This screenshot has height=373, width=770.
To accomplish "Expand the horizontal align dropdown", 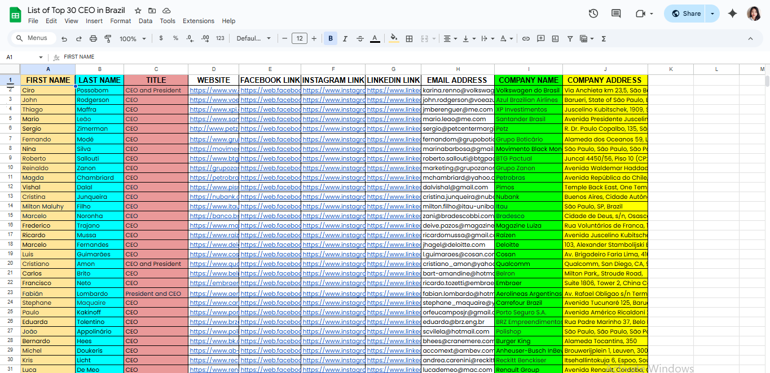I will click(x=450, y=39).
